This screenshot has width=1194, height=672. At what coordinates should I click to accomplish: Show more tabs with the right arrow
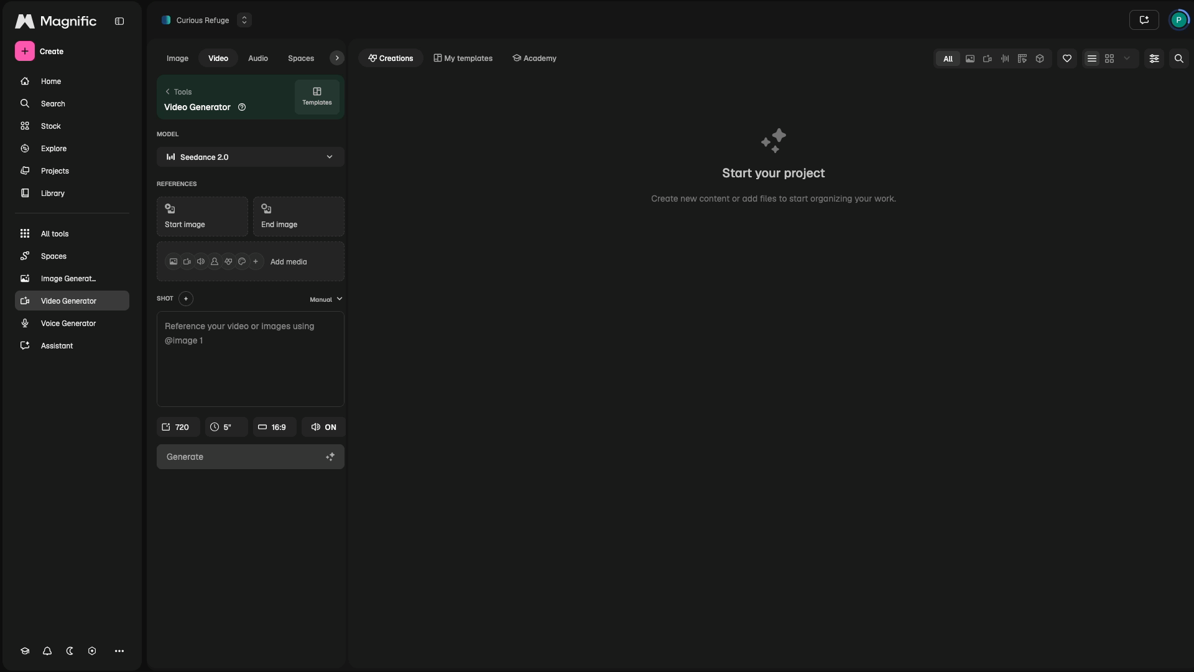tap(337, 58)
